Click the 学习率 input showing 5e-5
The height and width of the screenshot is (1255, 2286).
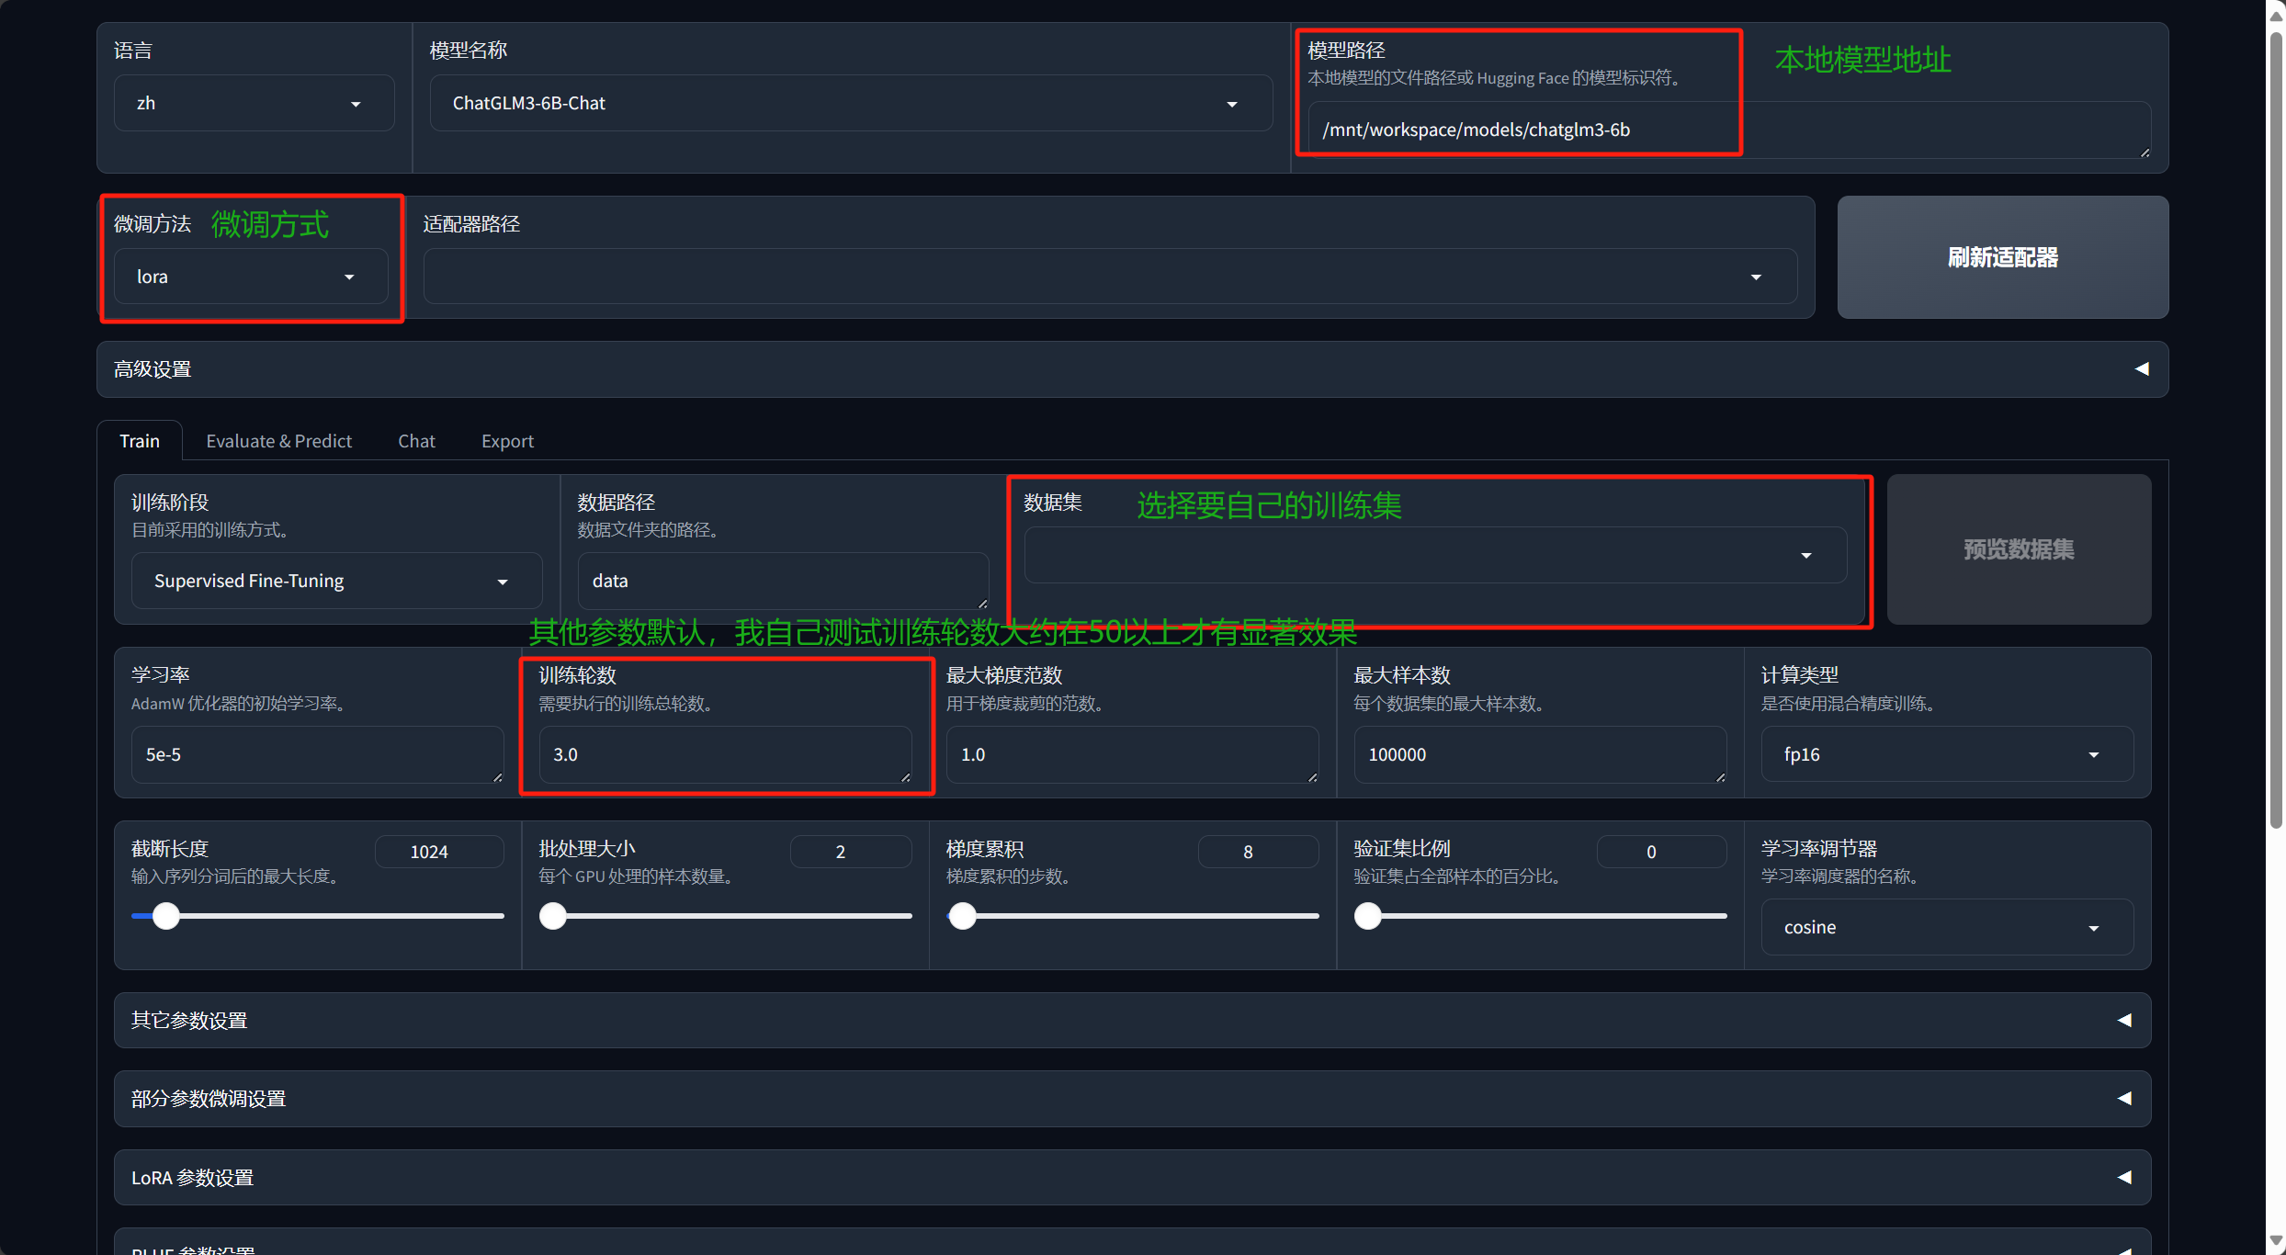pyautogui.click(x=318, y=754)
